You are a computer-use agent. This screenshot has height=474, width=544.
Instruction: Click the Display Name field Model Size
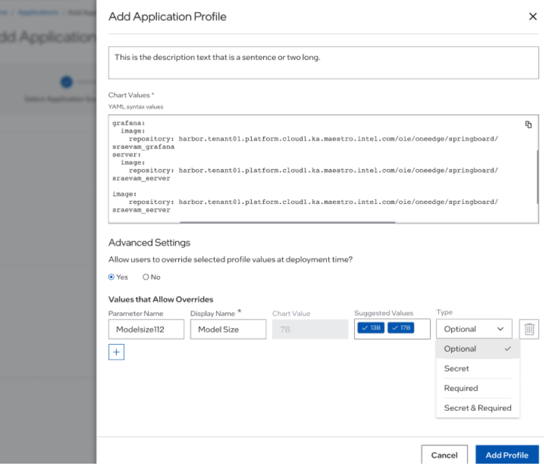(228, 329)
